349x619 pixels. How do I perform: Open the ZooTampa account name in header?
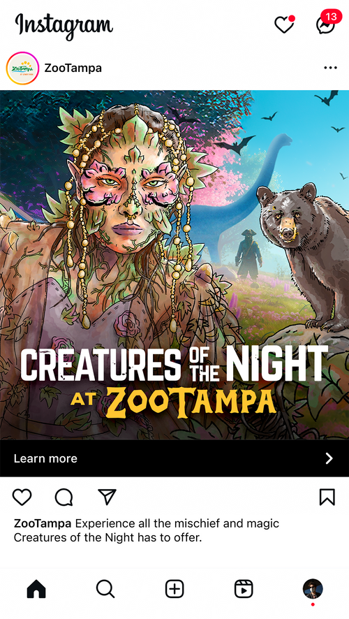tap(73, 68)
